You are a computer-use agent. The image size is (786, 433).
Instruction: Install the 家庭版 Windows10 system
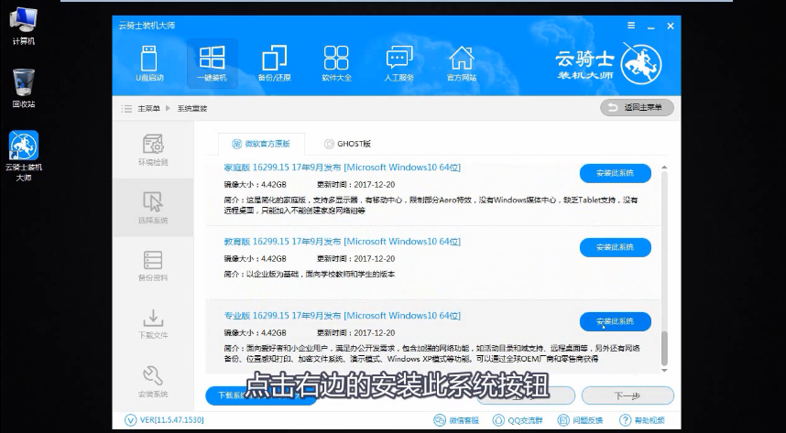tap(615, 173)
